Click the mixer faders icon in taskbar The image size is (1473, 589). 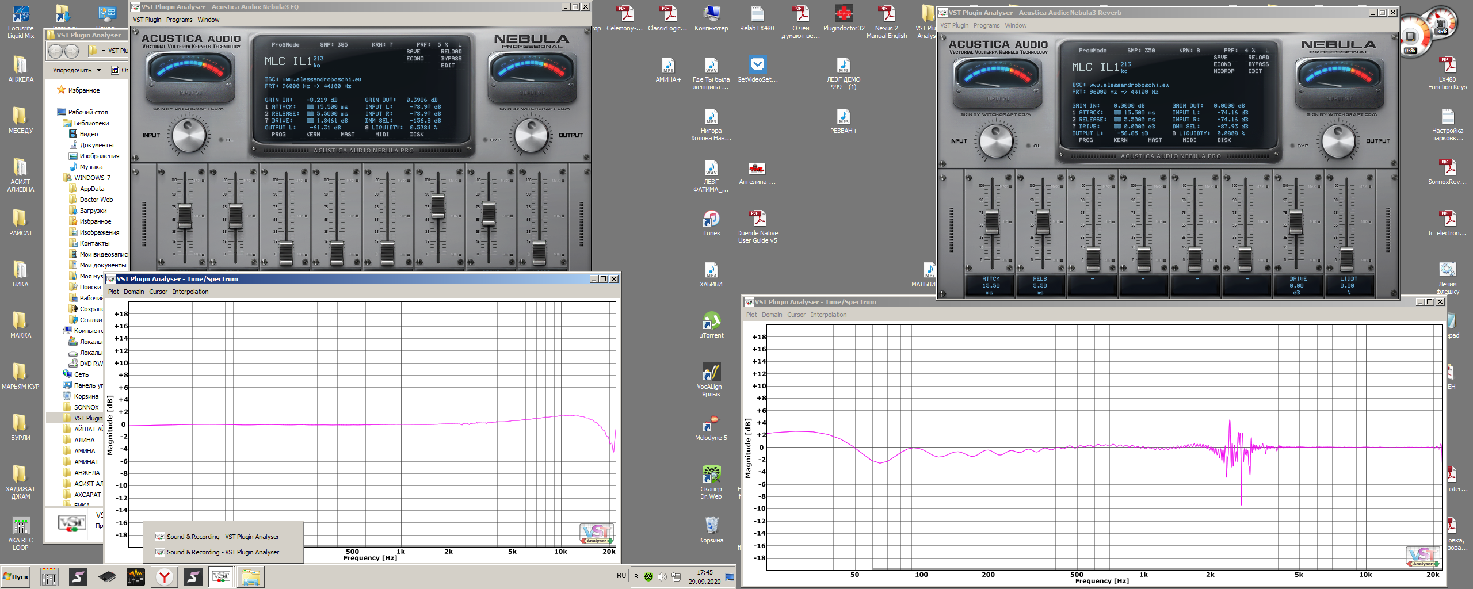(x=49, y=577)
